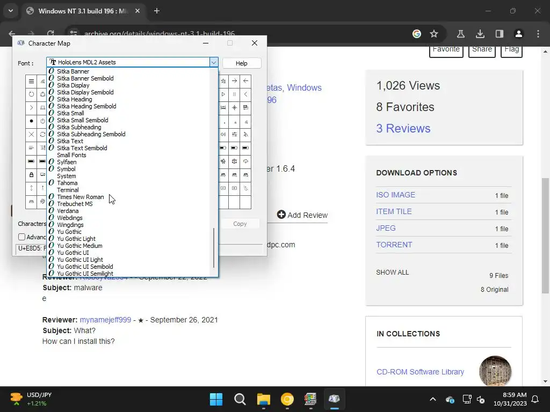
Task: Open CD-ROM Software Library collection link
Action: point(420,372)
